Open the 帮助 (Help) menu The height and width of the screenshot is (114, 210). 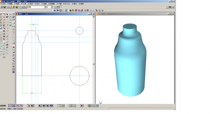(x=81, y=4)
